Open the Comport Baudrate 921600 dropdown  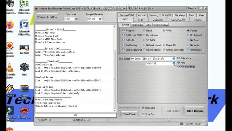100,19
